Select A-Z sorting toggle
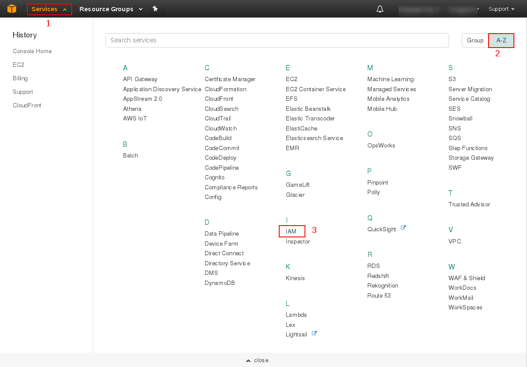Image resolution: width=527 pixels, height=367 pixels. [x=501, y=40]
